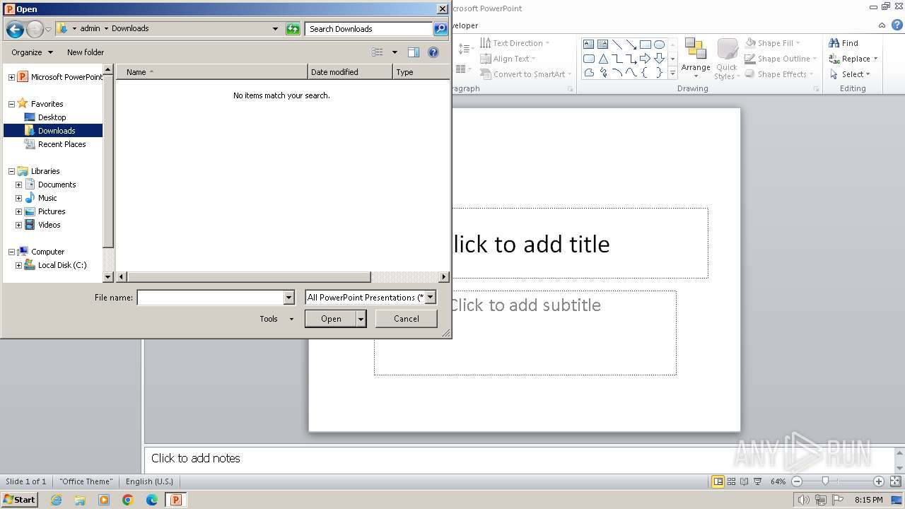This screenshot has height=509, width=905.
Task: Pick the Oval shape in Drawing gallery
Action: tap(659, 44)
